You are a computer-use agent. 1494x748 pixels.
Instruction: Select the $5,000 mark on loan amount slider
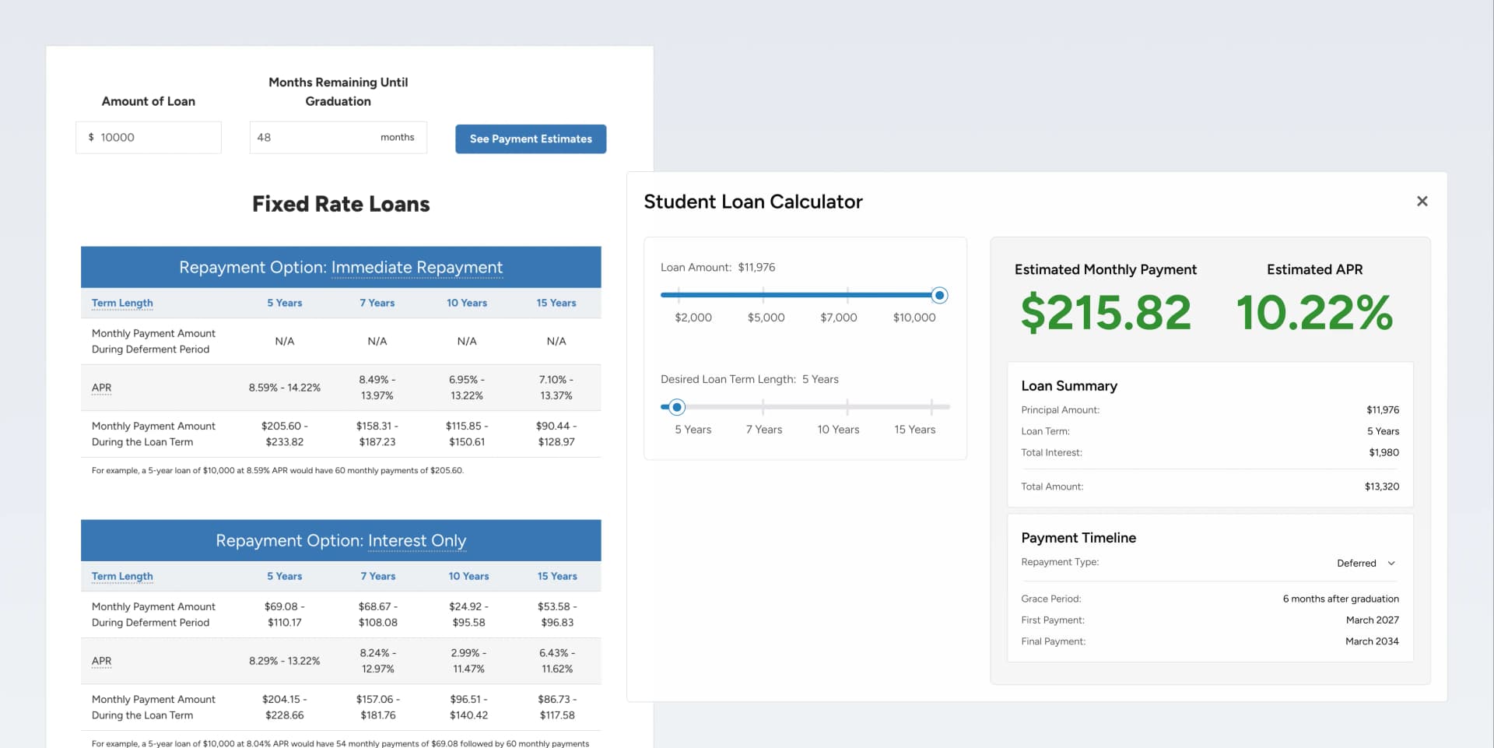pyautogui.click(x=763, y=295)
